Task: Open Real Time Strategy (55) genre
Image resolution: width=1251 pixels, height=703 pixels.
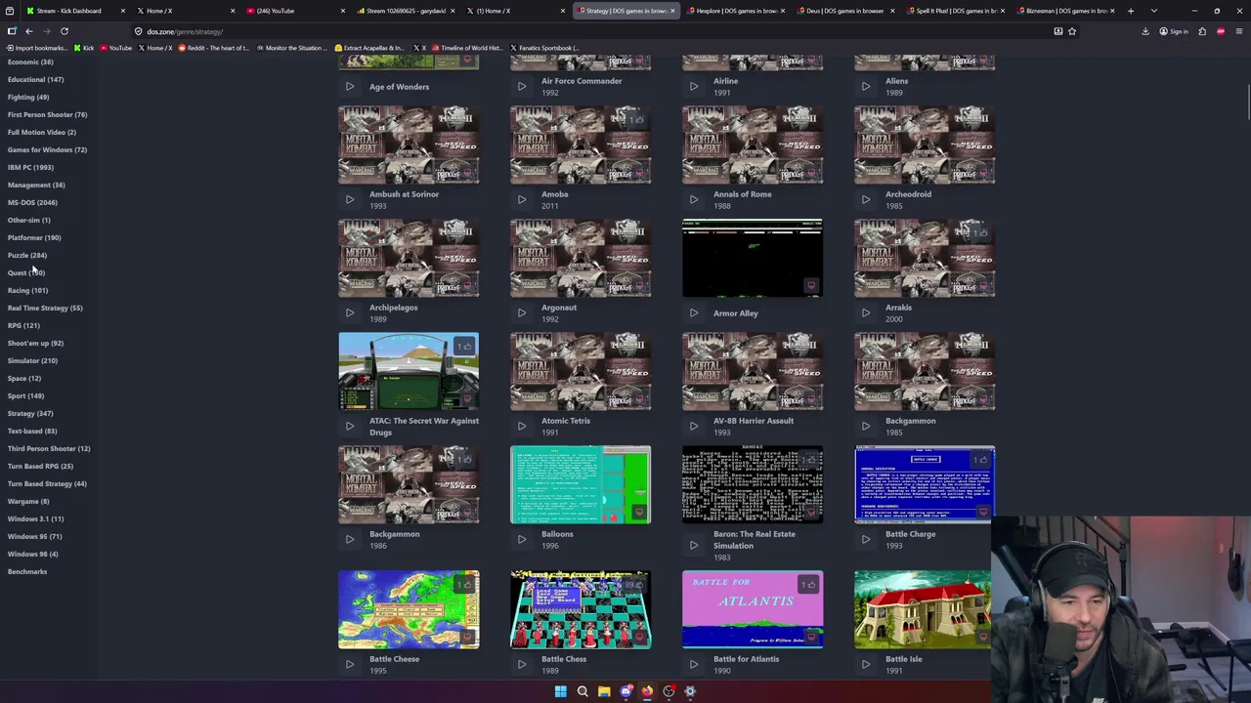Action: tap(45, 308)
